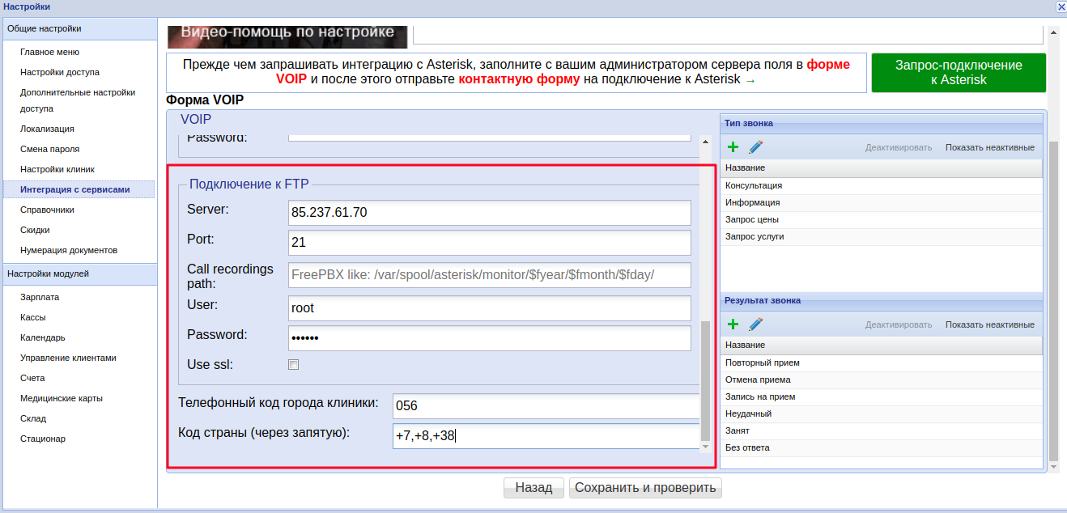Image resolution: width=1067 pixels, height=513 pixels.
Task: Select Смена пароля in the settings menu
Action: coord(49,150)
